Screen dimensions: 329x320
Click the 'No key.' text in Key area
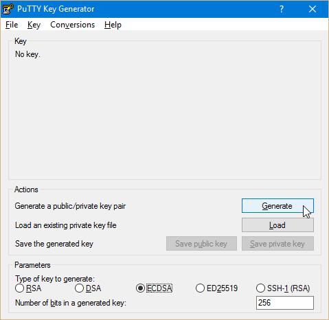pos(27,54)
